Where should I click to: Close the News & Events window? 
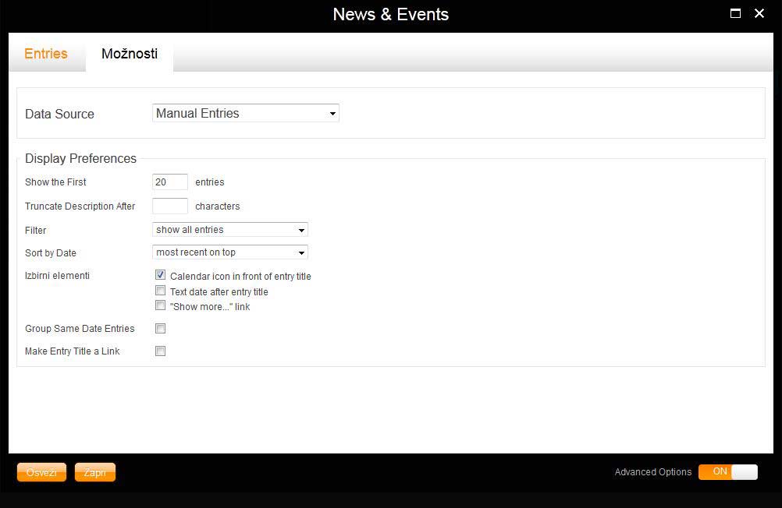pos(759,13)
